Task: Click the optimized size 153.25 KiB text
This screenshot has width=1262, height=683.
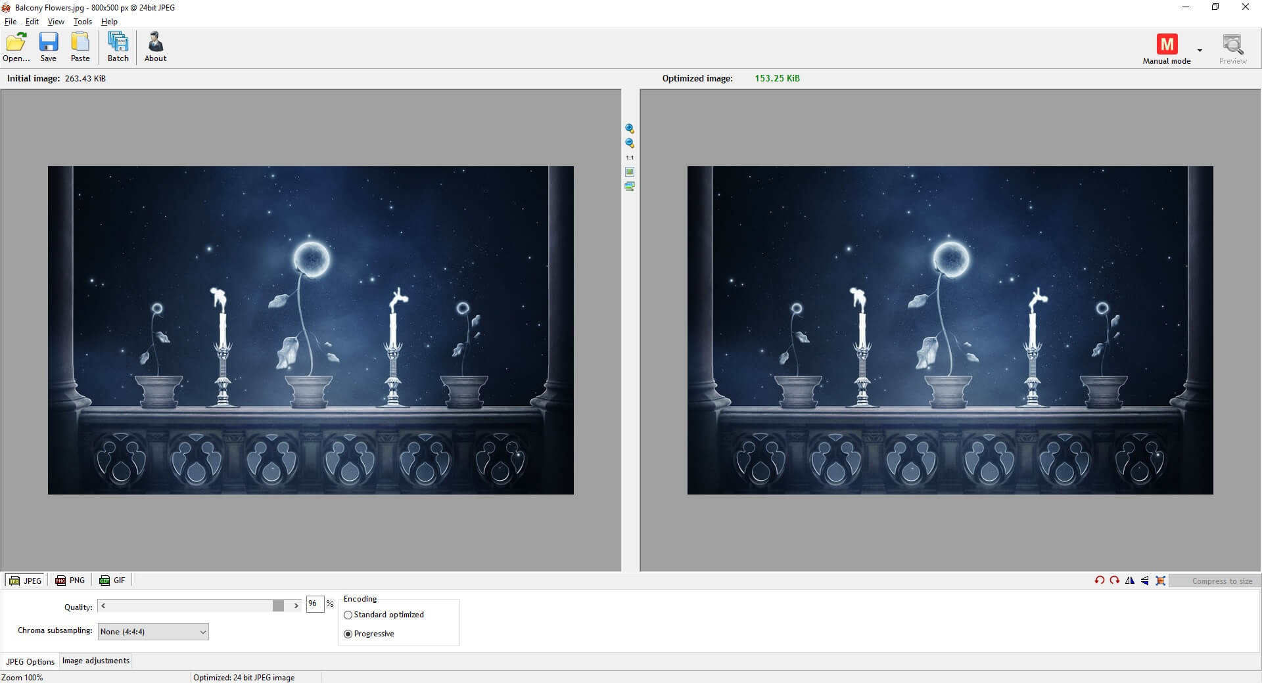Action: pyautogui.click(x=777, y=78)
